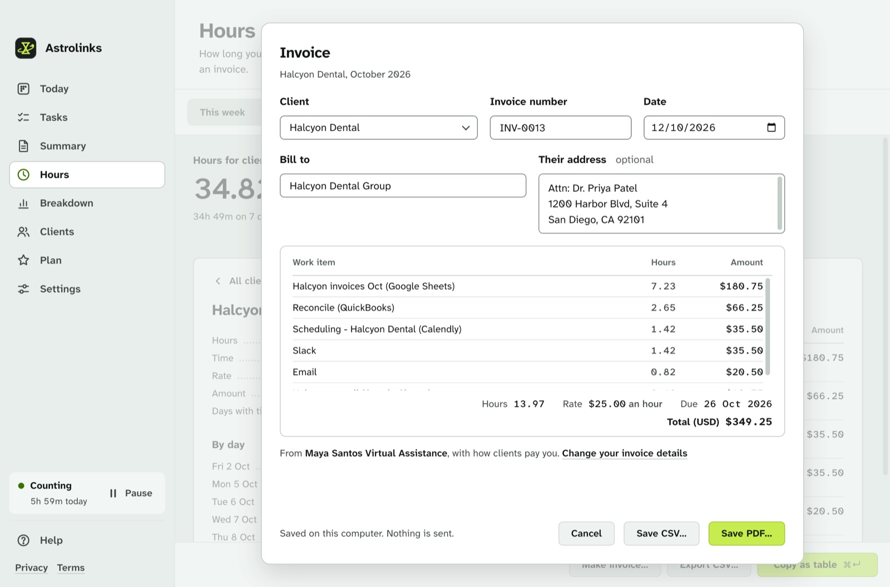The image size is (890, 587).
Task: Click the Tasks checklist icon
Action: click(23, 117)
